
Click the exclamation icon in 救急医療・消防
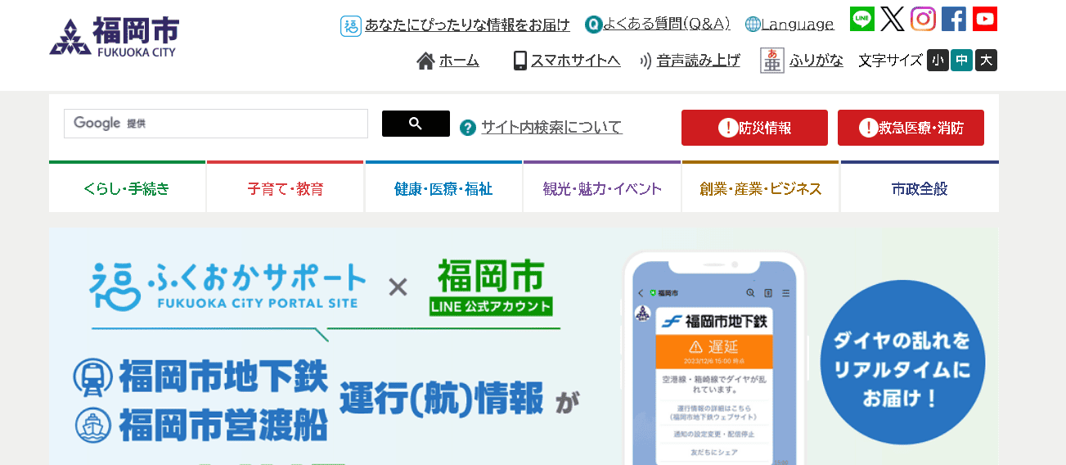868,128
